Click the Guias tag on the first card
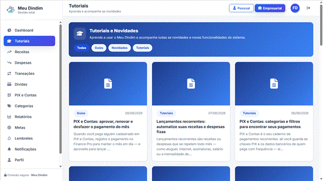This screenshot has width=323, height=181. (x=81, y=113)
